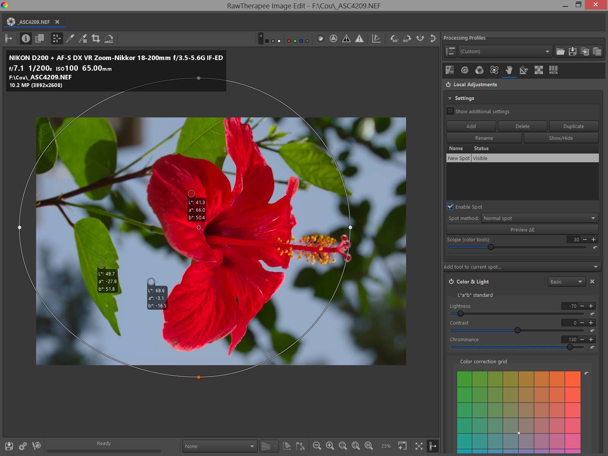Open the Exposure tab icon

450,70
